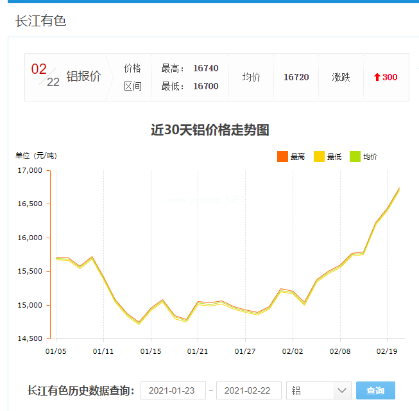
Task: Click the 01/11 x-axis date label
Action: [103, 351]
